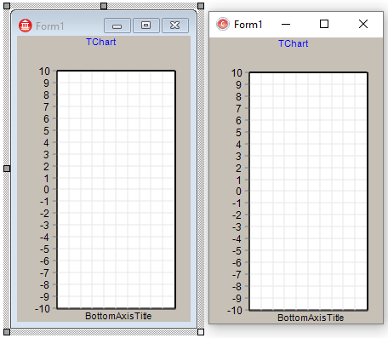Select the TChart title in left form
Screen dimensions: 388x338
pos(101,42)
